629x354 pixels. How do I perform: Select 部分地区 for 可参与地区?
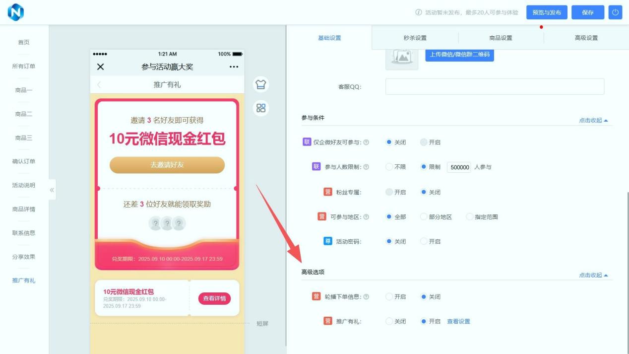click(424, 217)
